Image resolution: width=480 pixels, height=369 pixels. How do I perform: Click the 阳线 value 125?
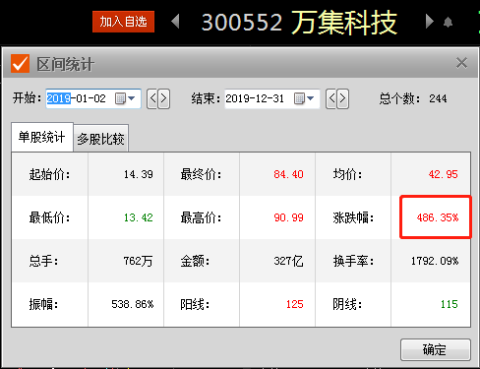[294, 304]
